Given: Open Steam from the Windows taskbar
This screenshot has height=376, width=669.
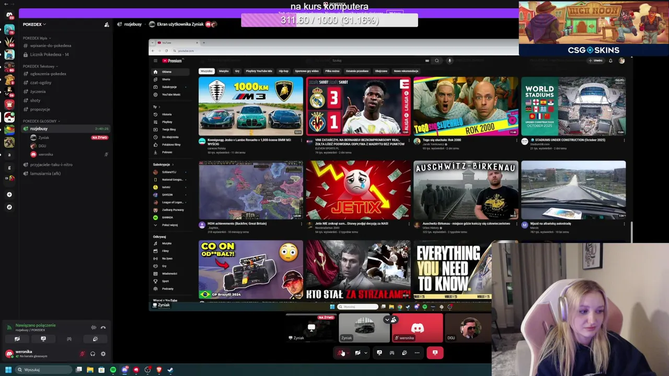Looking at the screenshot, I should tap(170, 370).
